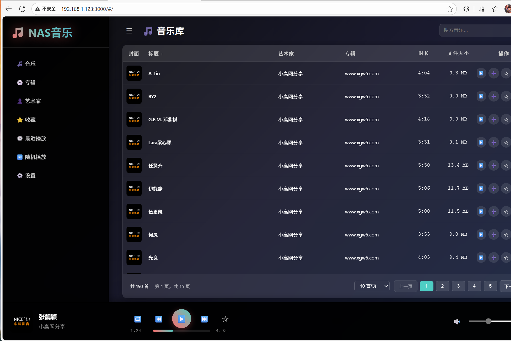Click 上一页 previous page button
This screenshot has width=511, height=341.
[406, 286]
